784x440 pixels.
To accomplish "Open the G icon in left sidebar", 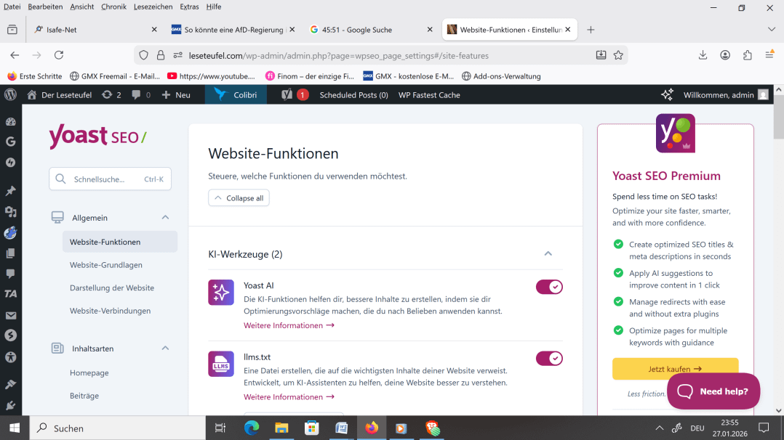I will click(10, 142).
